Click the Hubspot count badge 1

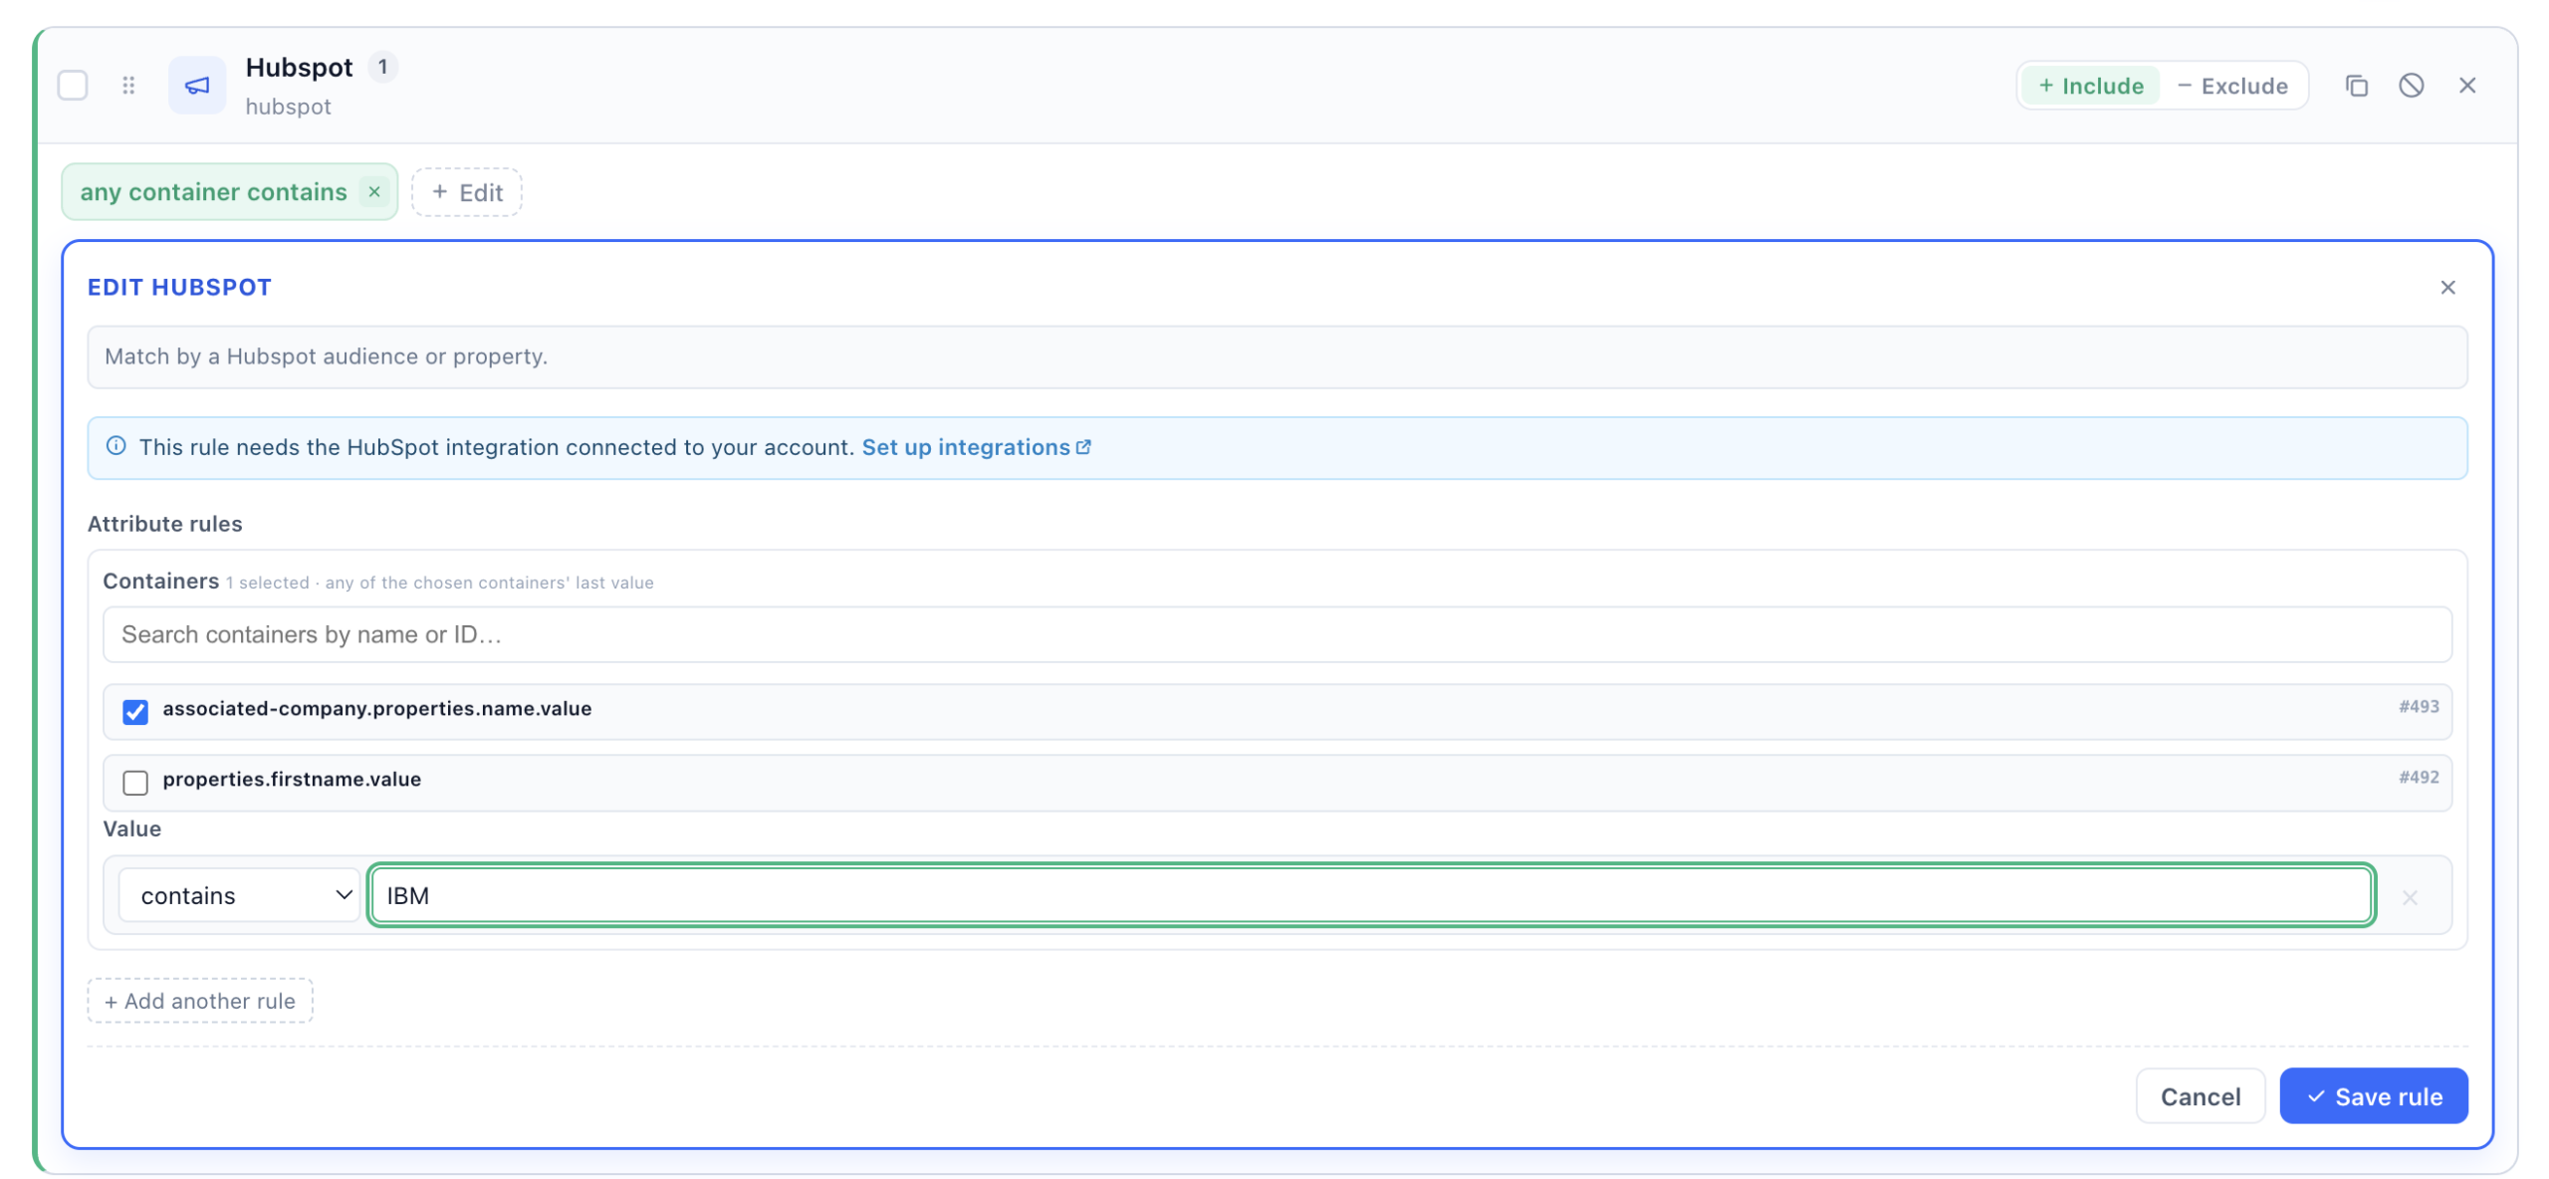(382, 67)
